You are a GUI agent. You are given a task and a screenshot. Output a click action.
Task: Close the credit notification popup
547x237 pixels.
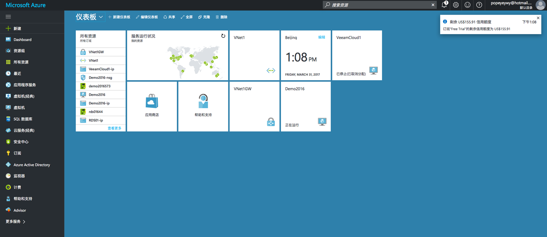[538, 18]
